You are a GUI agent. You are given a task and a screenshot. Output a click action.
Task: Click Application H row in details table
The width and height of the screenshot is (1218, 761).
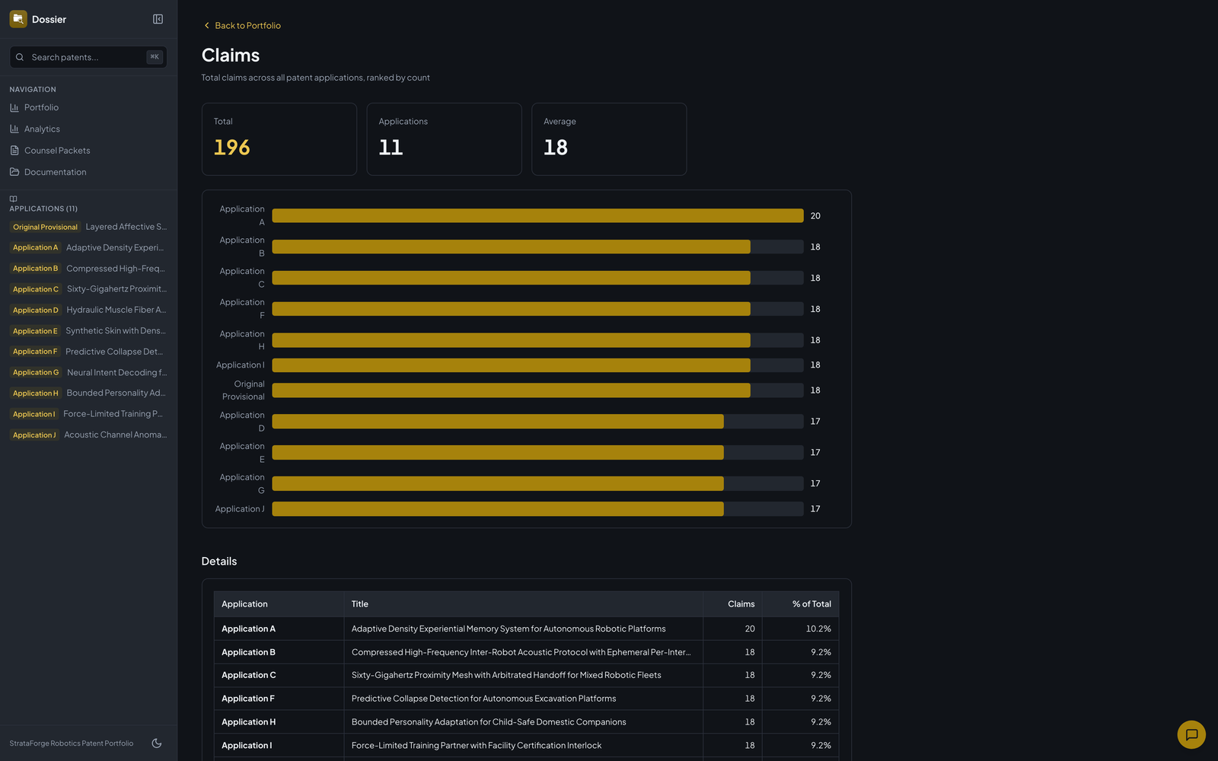point(526,722)
